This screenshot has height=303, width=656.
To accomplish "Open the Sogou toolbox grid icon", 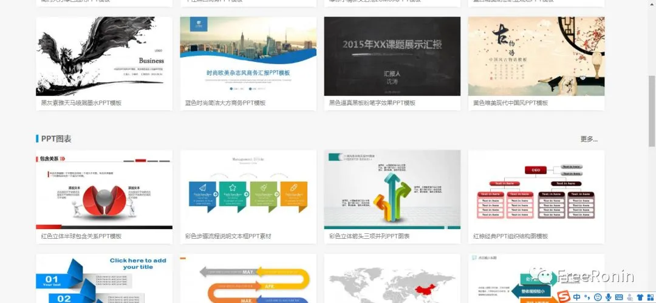I will (x=649, y=297).
